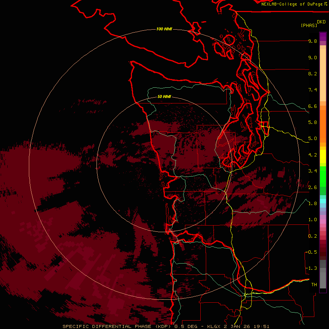Click the 1.0 value on the color scale
The width and height of the screenshot is (329, 329).
(313, 220)
